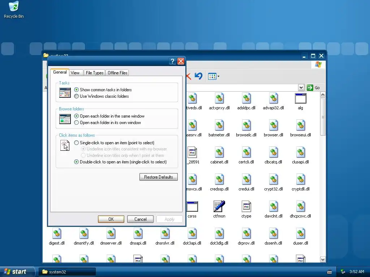This screenshot has height=277, width=370.
Task: Click the dialog's Help question mark button
Action: coord(172,61)
